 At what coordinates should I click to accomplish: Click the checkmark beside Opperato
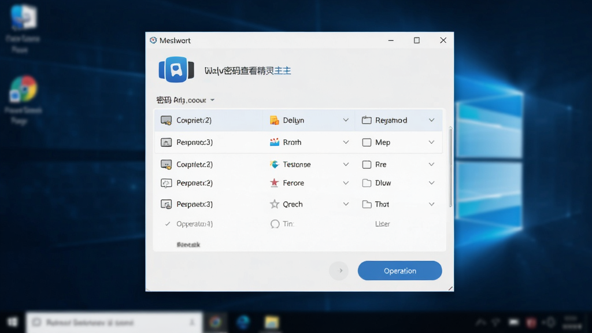click(168, 224)
